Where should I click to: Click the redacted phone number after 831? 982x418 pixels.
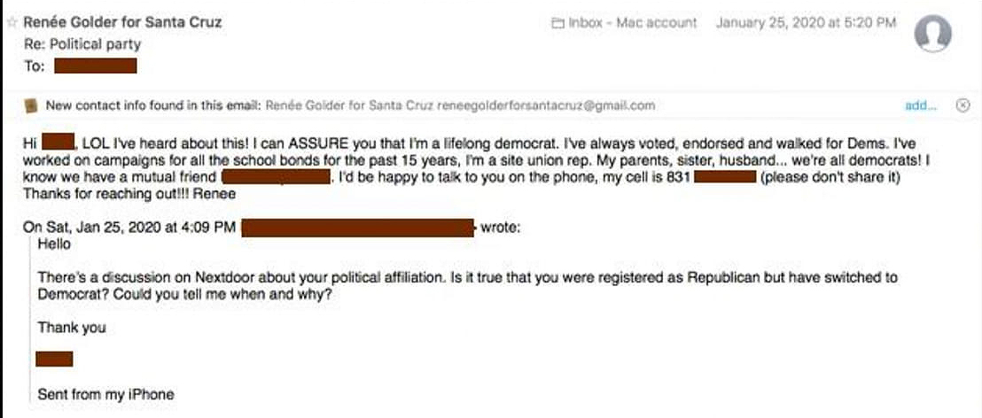pos(724,178)
